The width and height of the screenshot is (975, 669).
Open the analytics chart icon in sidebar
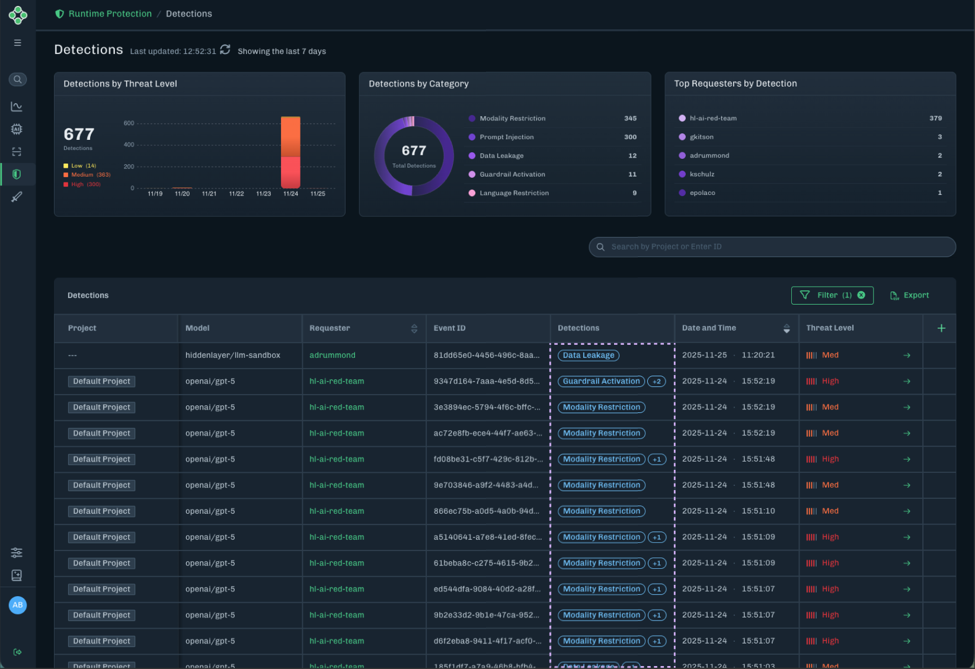pos(17,107)
